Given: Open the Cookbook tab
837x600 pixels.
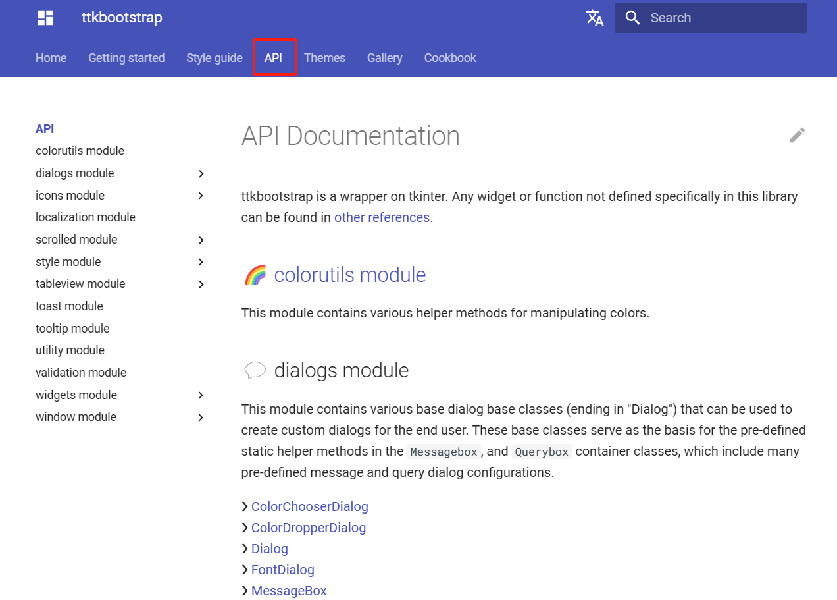Looking at the screenshot, I should (450, 58).
